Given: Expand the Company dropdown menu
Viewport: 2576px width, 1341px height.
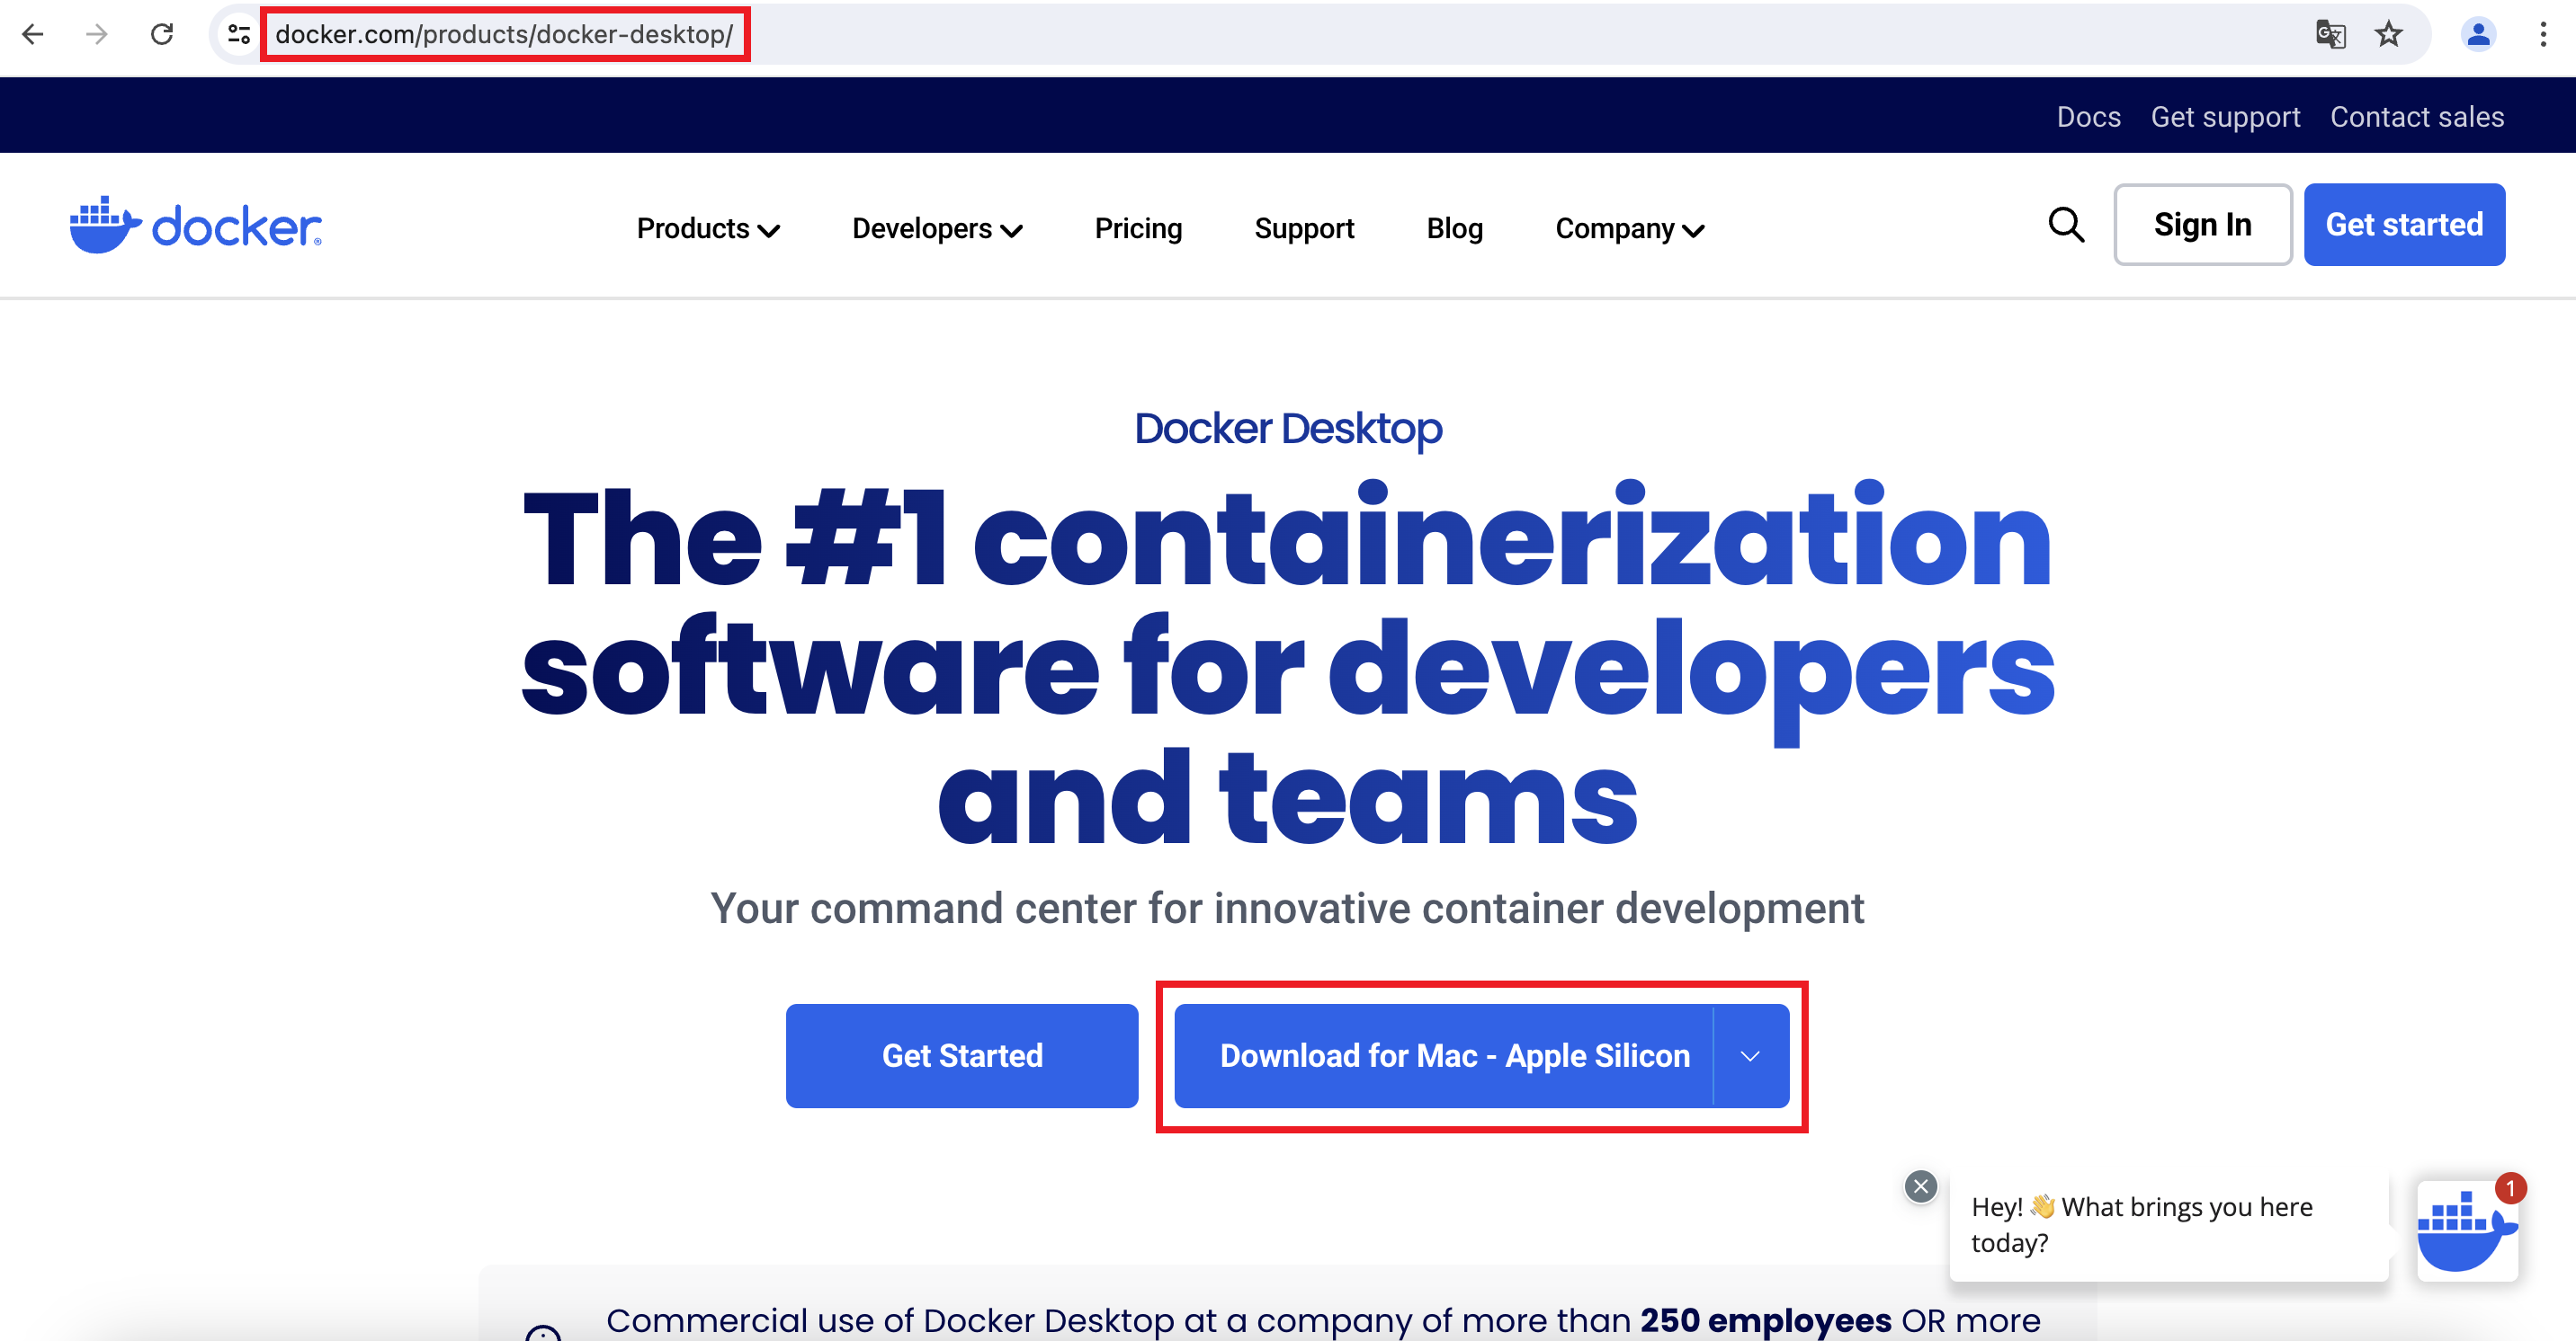Looking at the screenshot, I should 1629,229.
